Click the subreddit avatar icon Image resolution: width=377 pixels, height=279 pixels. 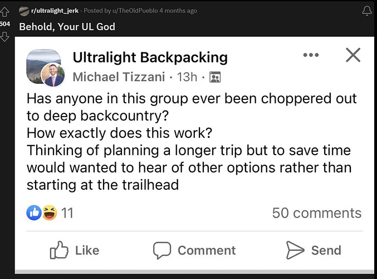(x=24, y=11)
